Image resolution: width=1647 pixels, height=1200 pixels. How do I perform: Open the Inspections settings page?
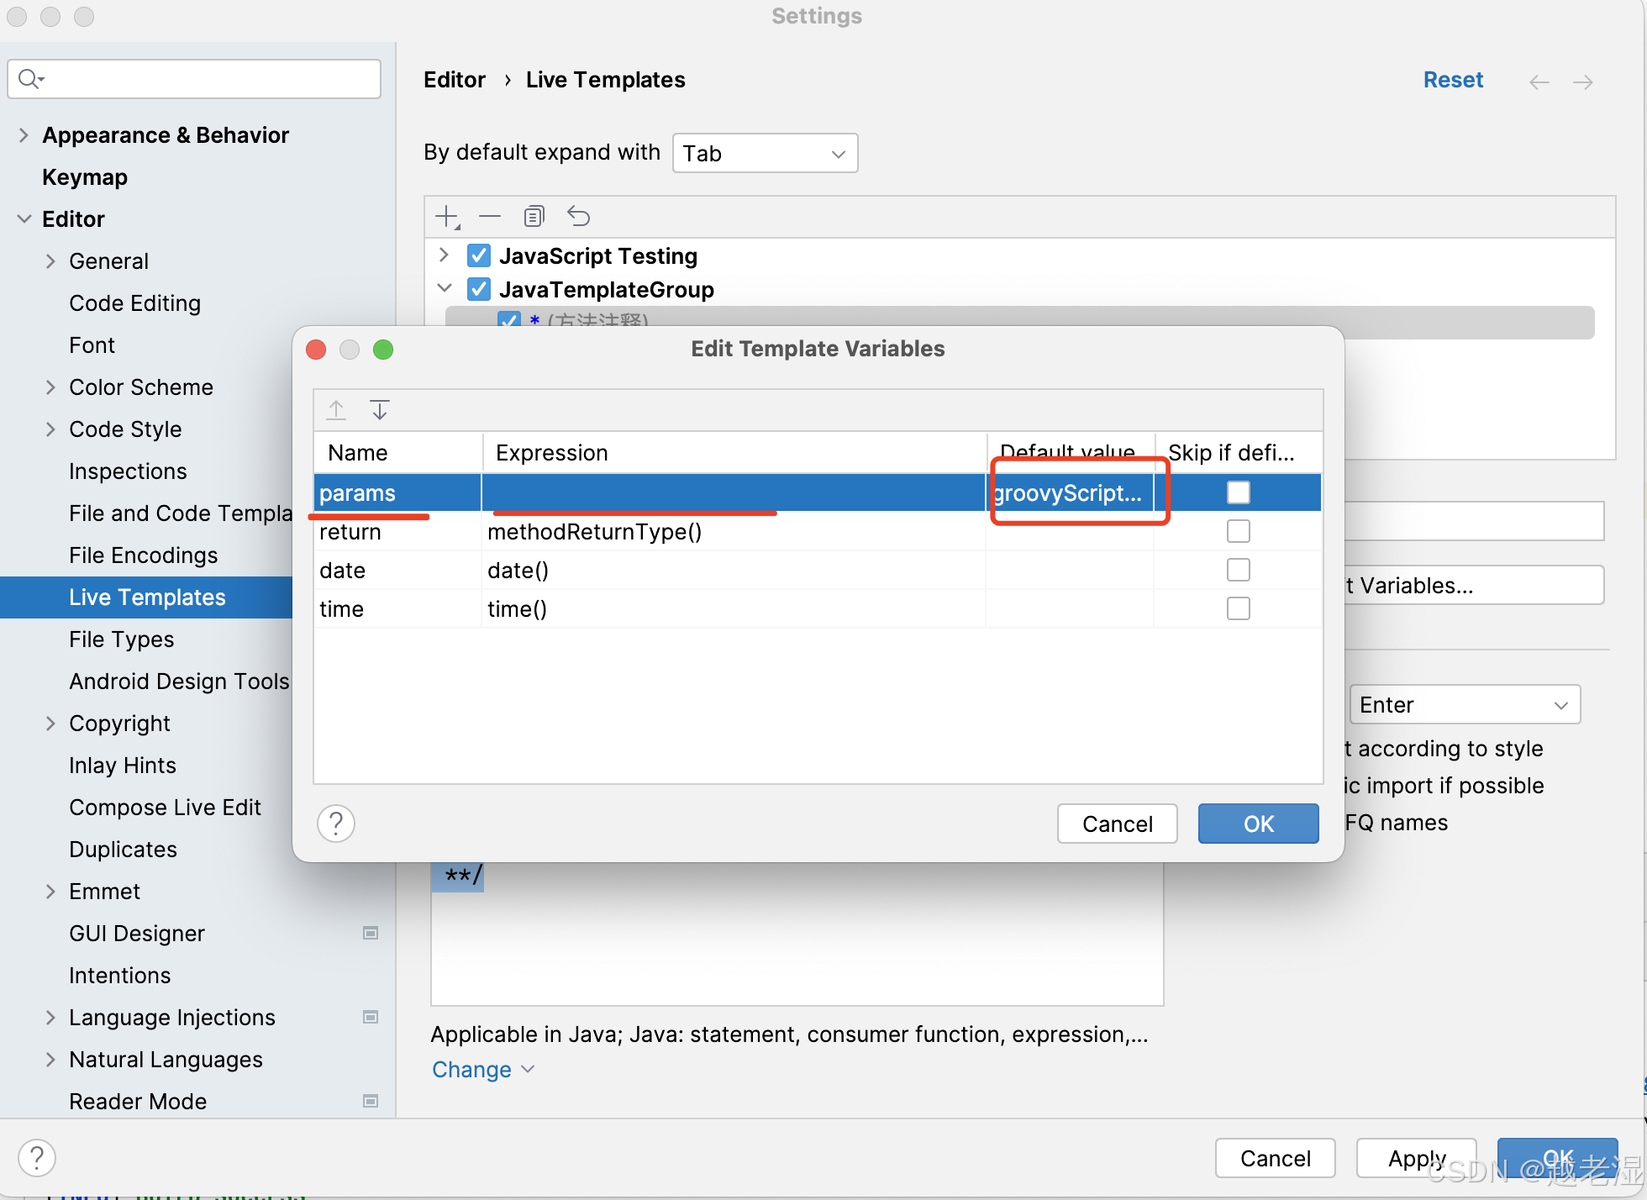[x=128, y=471]
